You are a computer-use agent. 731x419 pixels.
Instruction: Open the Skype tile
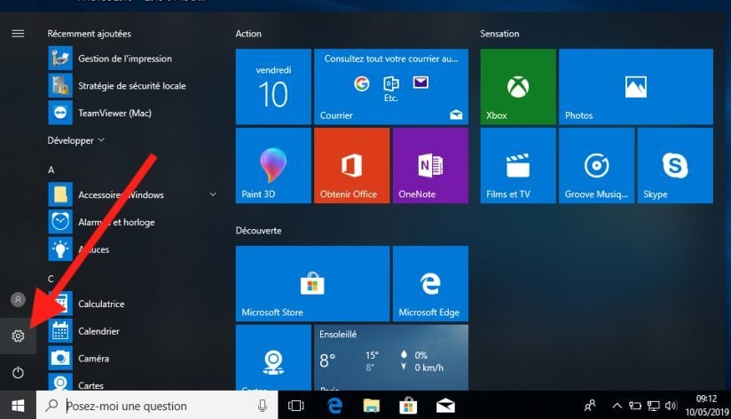tap(675, 166)
